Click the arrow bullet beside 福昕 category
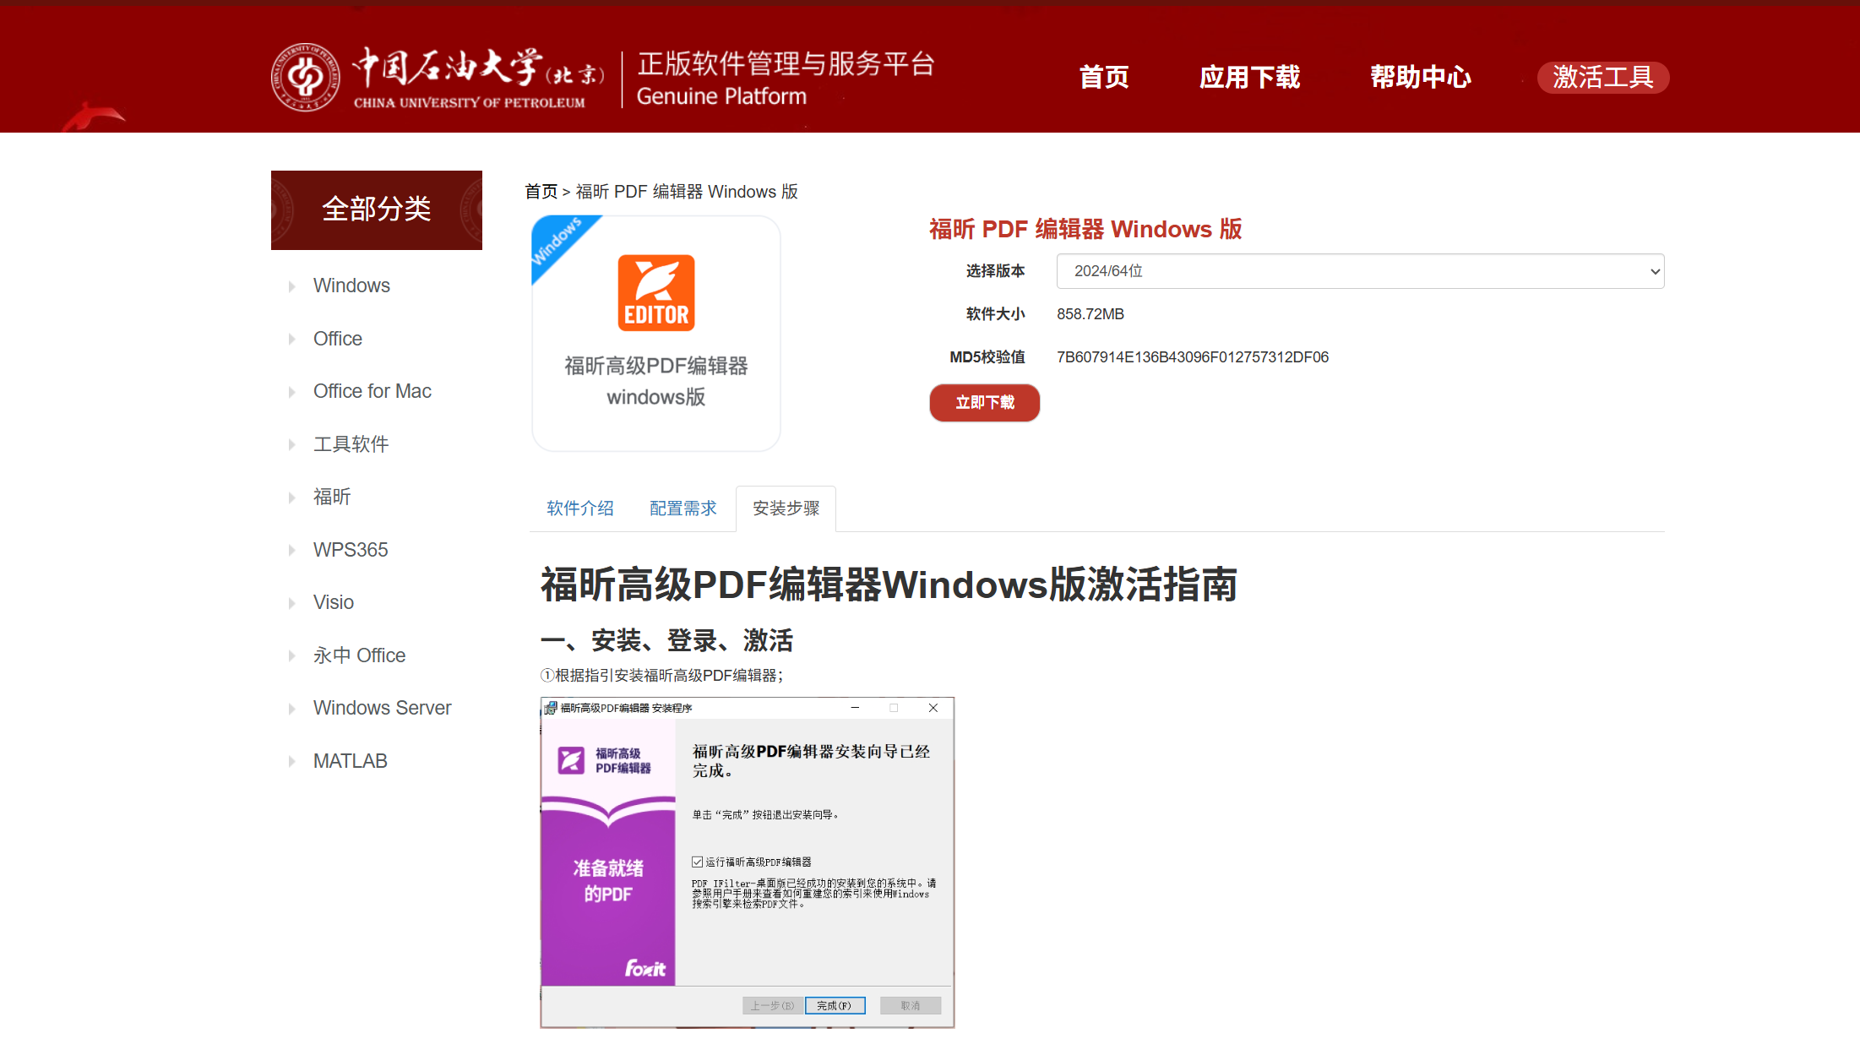Screen dimensions: 1860x1044 (292, 498)
